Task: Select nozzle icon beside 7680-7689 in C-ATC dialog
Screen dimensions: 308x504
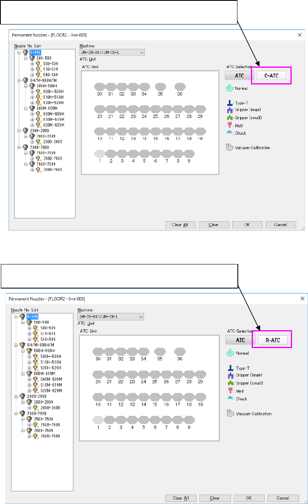Action: (39, 169)
